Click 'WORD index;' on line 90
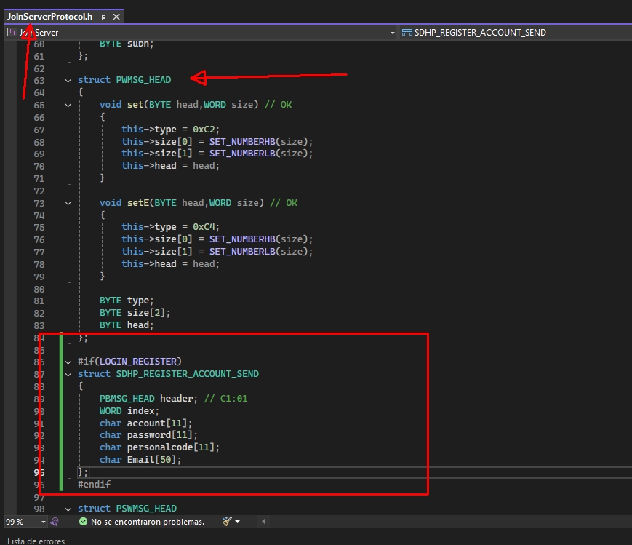The height and width of the screenshot is (545, 632). [129, 411]
